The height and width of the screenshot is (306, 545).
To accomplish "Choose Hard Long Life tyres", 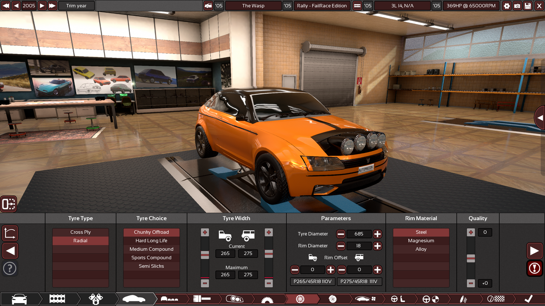I will coord(152,241).
